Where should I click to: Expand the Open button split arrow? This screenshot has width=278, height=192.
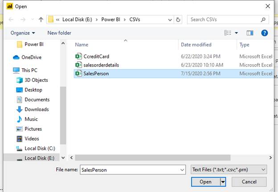(x=223, y=182)
